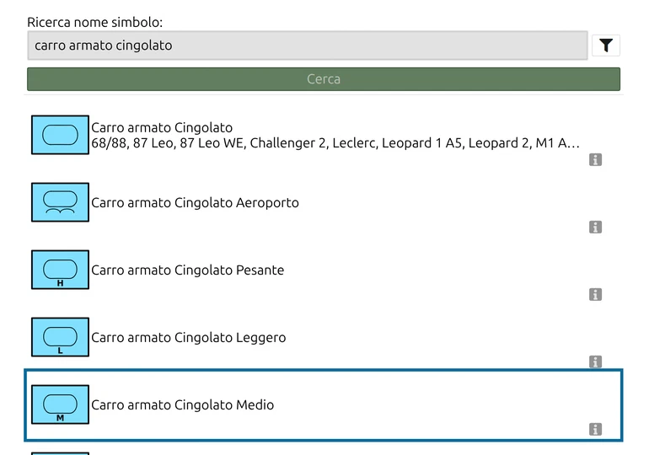Select the partially visible symbol below Medio
This screenshot has width=649, height=455.
(61, 454)
